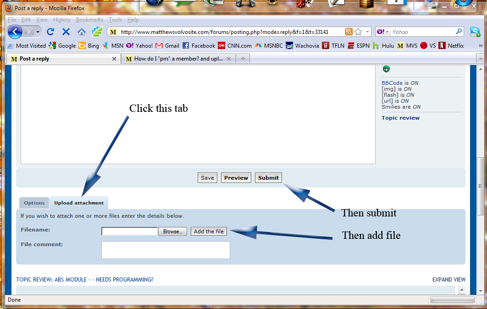
Task: Stop loading with the X icon
Action: click(x=66, y=32)
